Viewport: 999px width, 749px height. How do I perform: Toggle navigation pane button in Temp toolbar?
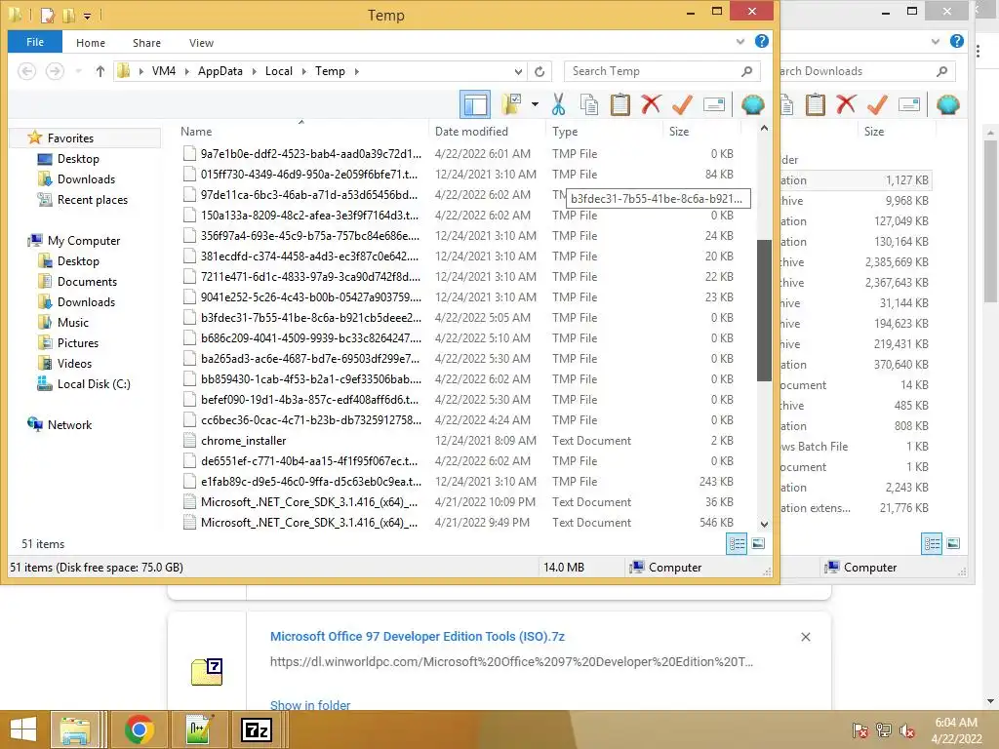[x=475, y=104]
